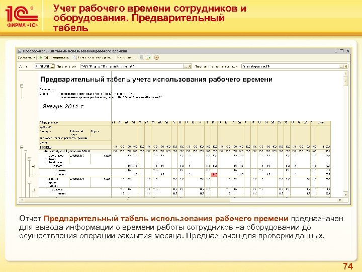Clear the Организация field with X button
Screen dimensions: 362x272
click(190, 66)
